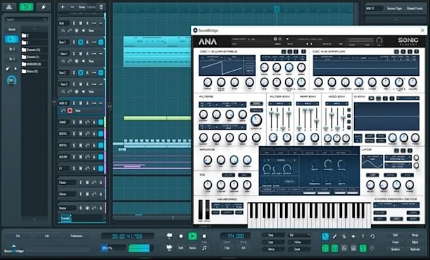Screen dimensions: 430x260
Task: Click the browser Search field
Action: 27,20
